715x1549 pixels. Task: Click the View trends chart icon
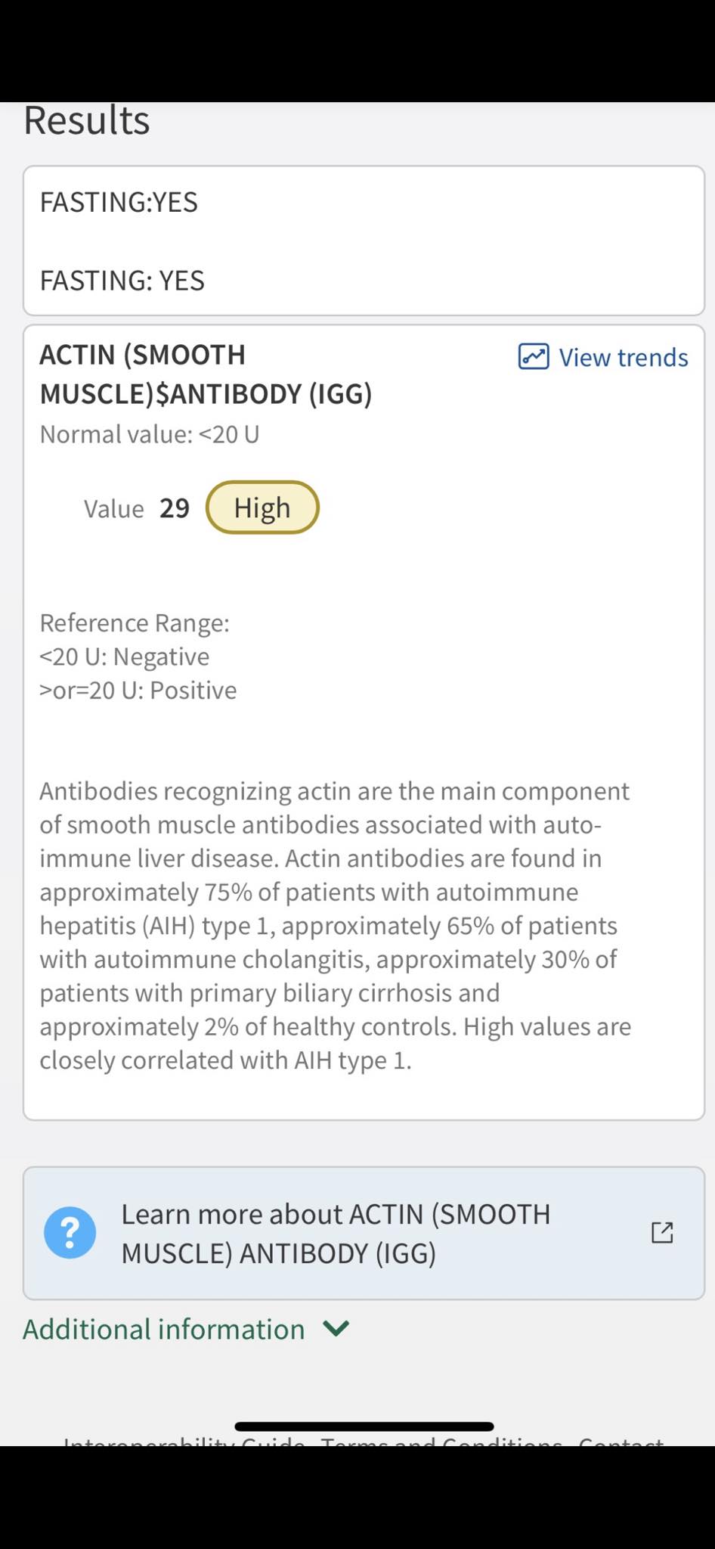(x=534, y=356)
